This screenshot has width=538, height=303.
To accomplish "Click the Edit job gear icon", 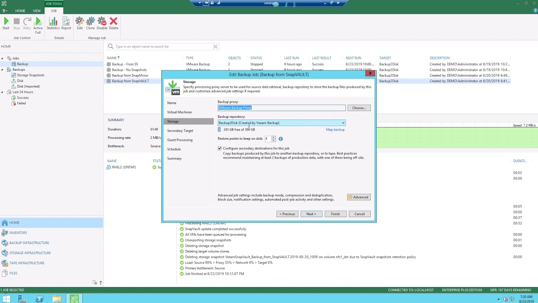I will pos(79,24).
